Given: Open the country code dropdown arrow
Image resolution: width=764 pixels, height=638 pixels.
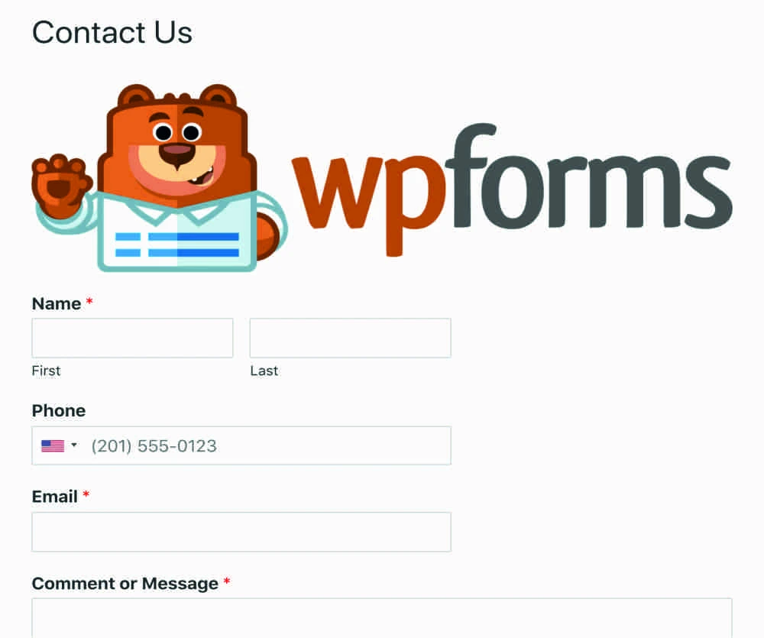Looking at the screenshot, I should click(x=74, y=445).
